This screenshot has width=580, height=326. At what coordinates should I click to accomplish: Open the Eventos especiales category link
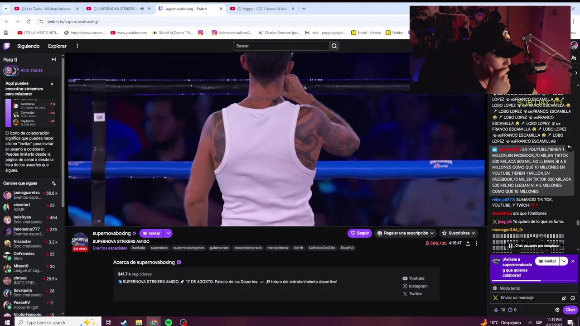click(x=110, y=248)
